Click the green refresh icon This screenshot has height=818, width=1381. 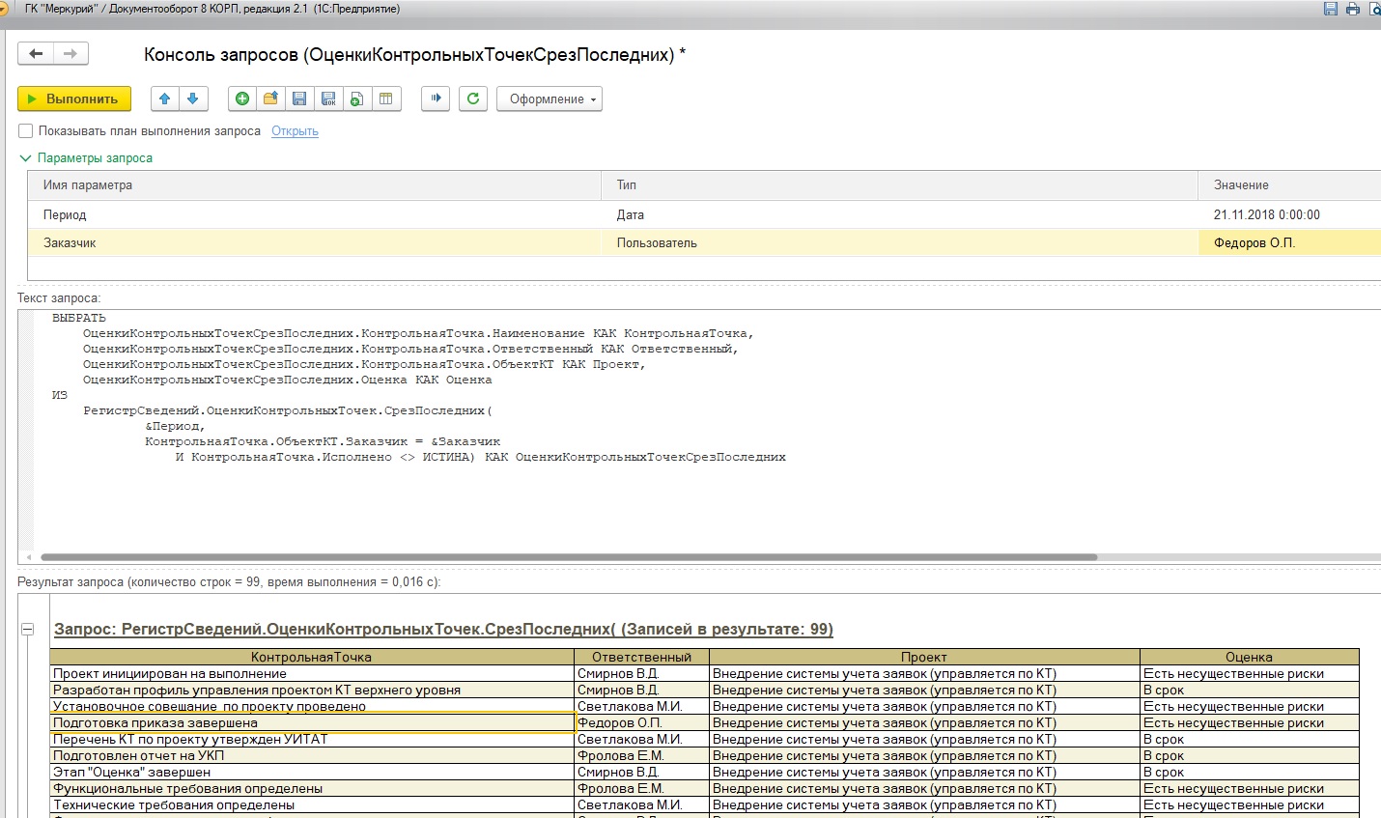pos(473,99)
